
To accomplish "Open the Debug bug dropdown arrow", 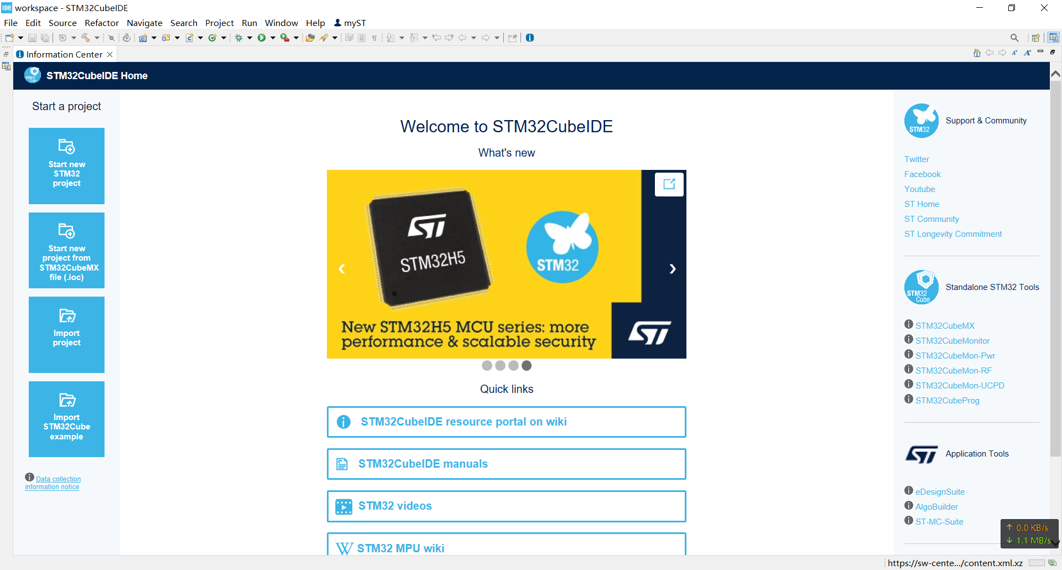I will point(249,38).
